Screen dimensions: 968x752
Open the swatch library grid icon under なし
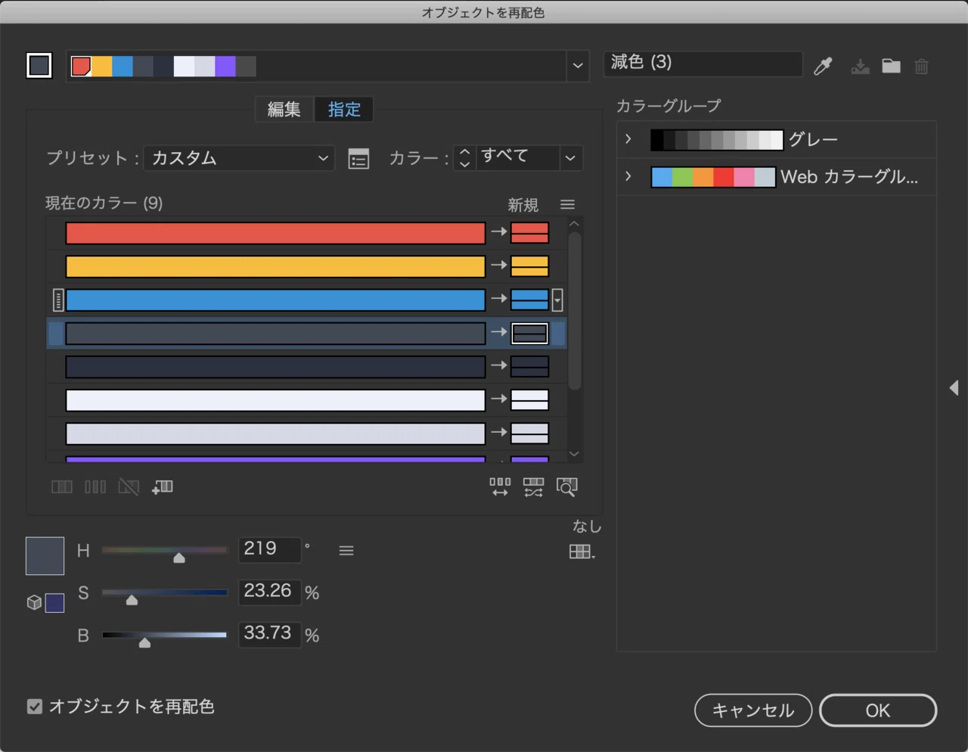click(x=582, y=552)
